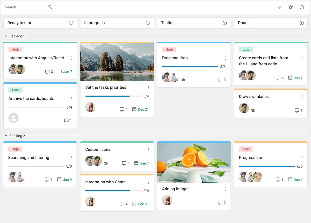The image size is (311, 223).
Task: Add a card to the Testing column
Action: click(224, 23)
